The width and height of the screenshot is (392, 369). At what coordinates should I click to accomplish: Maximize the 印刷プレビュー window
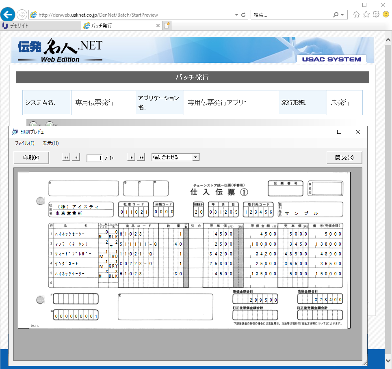coord(339,132)
